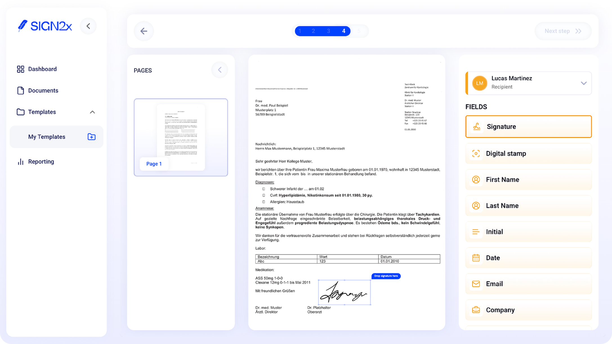Select the Page 1 thumbnail
The image size is (612, 344).
[181, 137]
